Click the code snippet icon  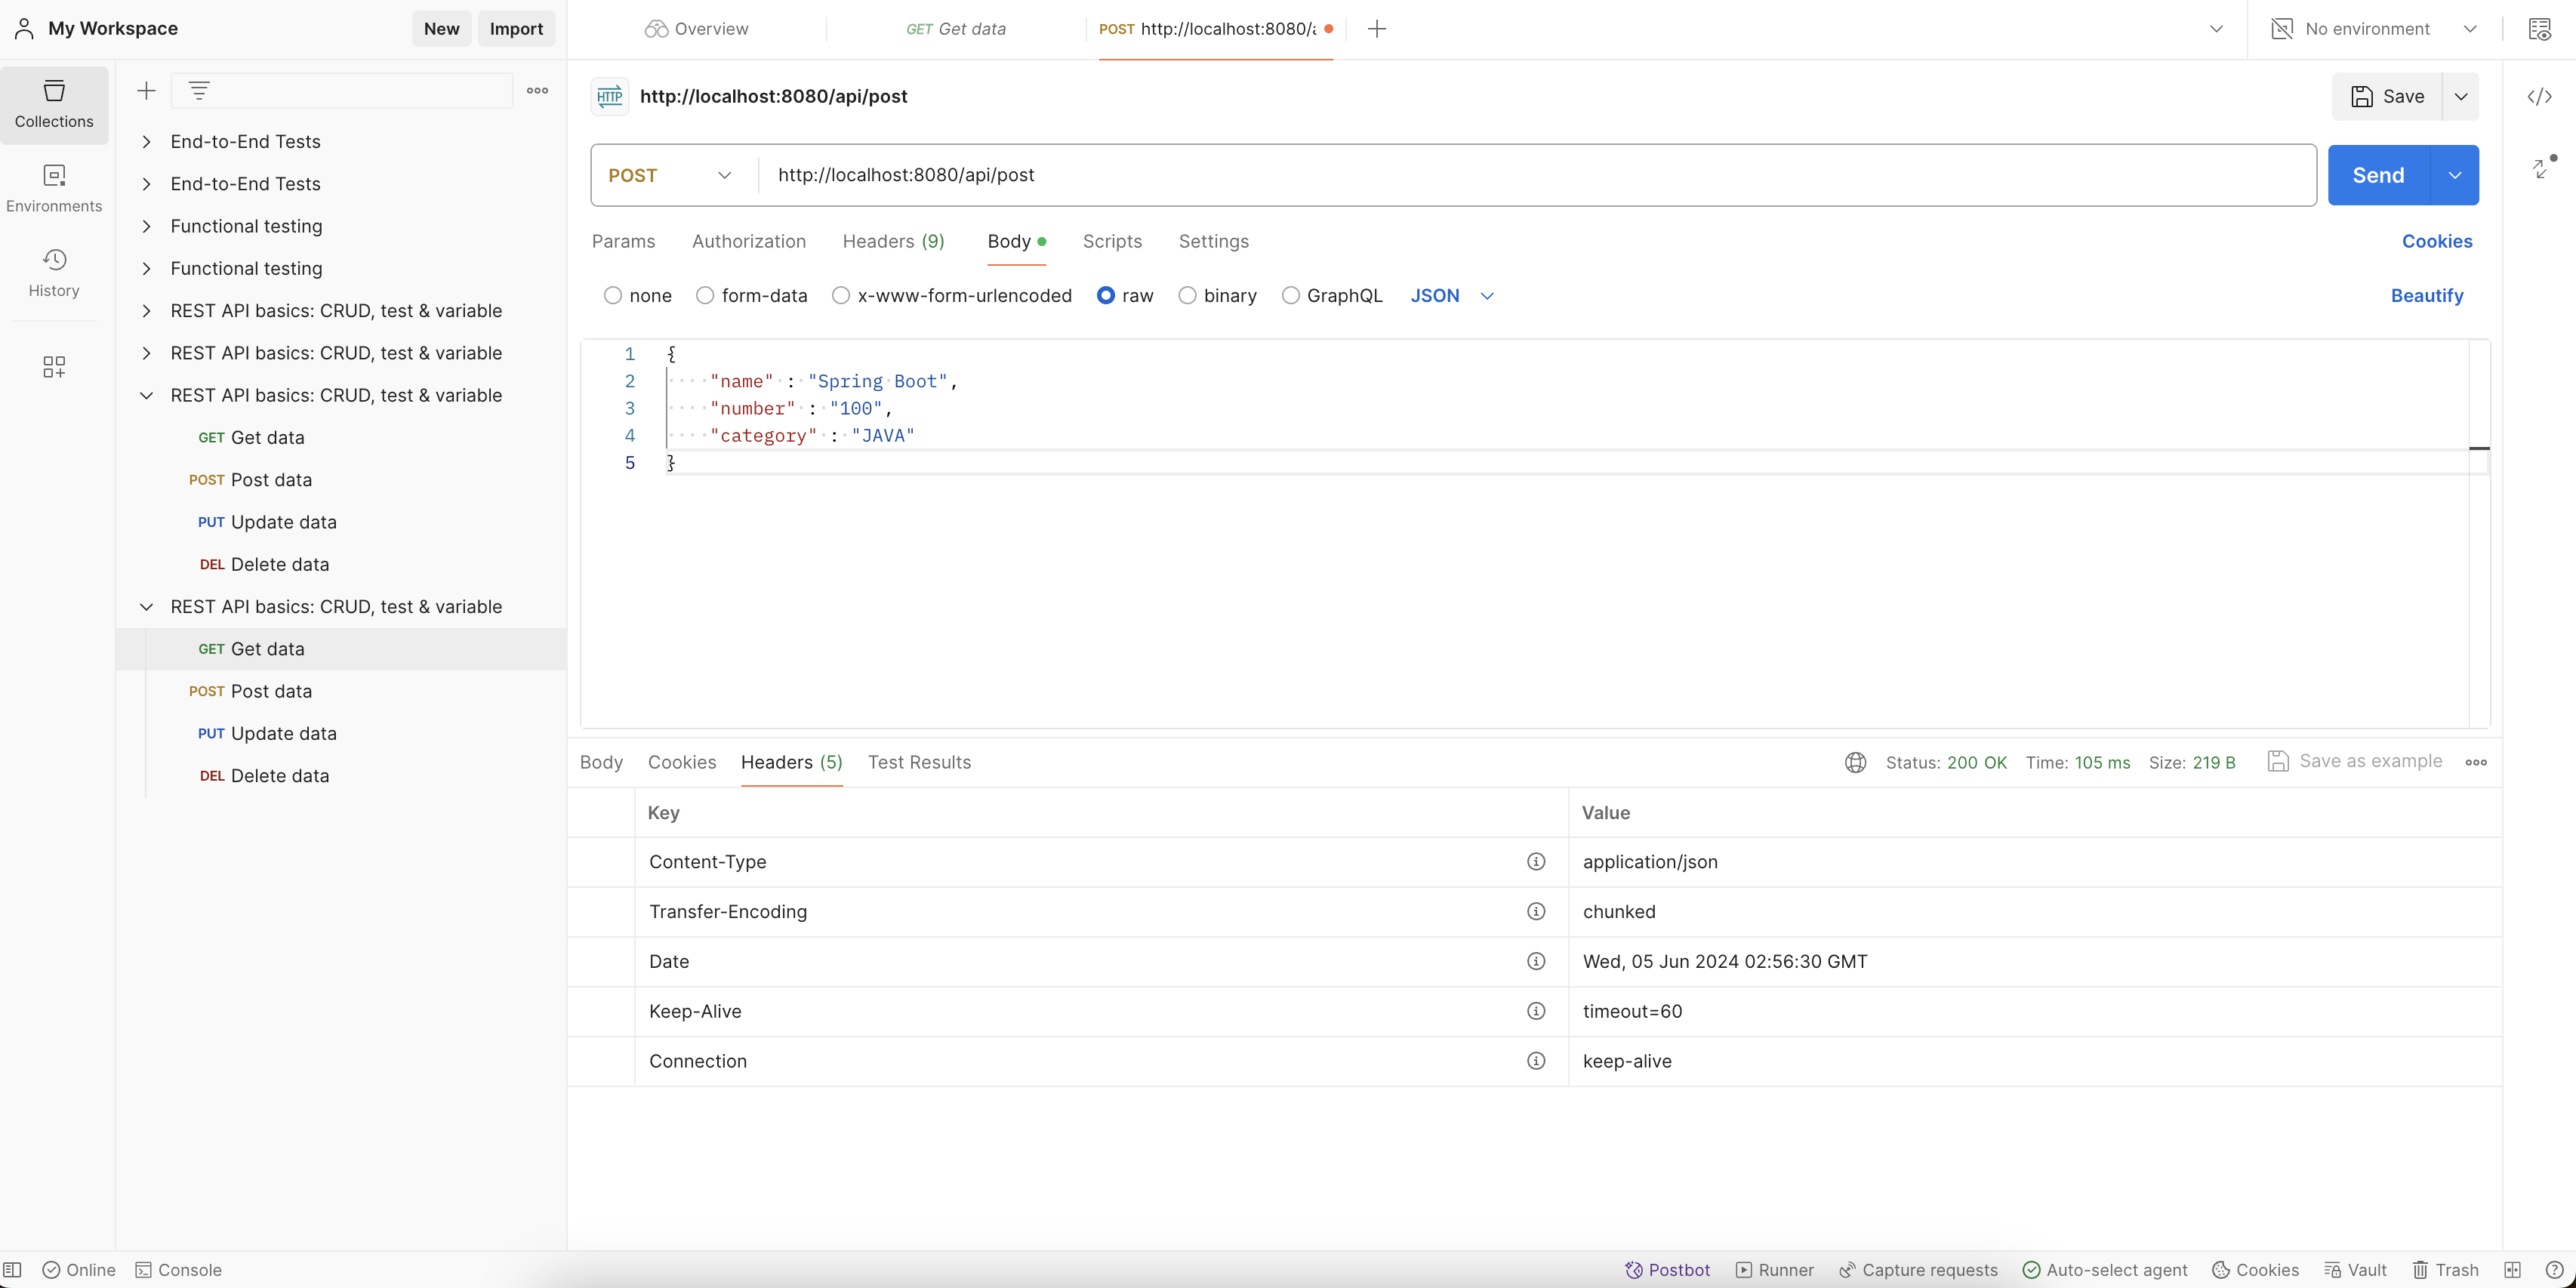[2539, 97]
